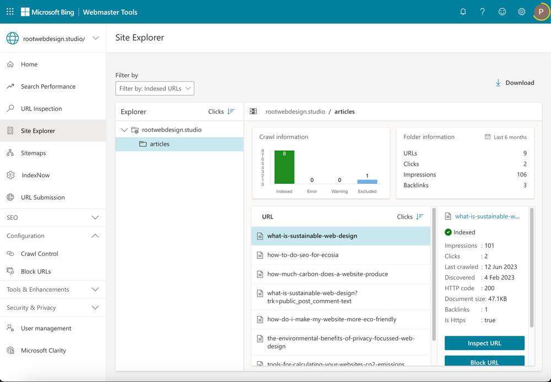
Task: Open how-to-do-seo-for-ecosia URL row
Action: click(x=341, y=255)
